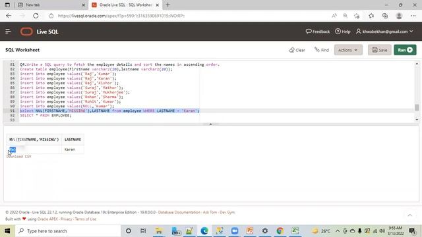Click line 82 Create table employee statement

pyautogui.click(x=96, y=69)
